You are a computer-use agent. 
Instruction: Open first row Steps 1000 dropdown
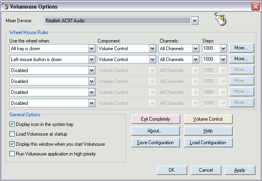[x=223, y=49]
